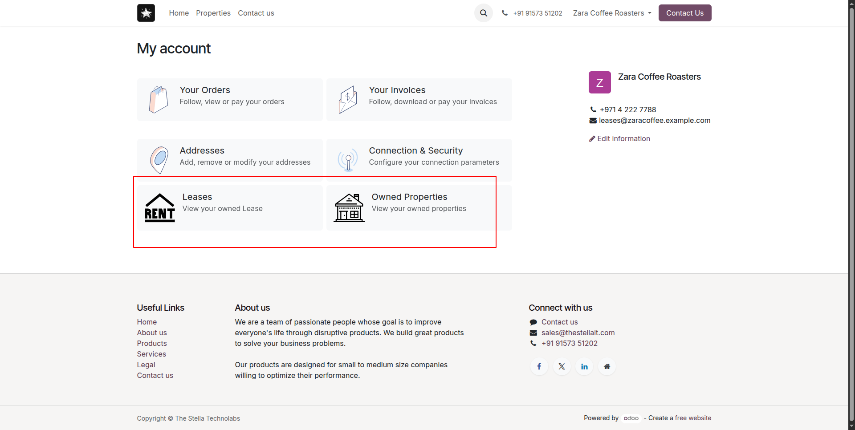855x430 pixels.
Task: Open the Addresses card title
Action: (202, 150)
